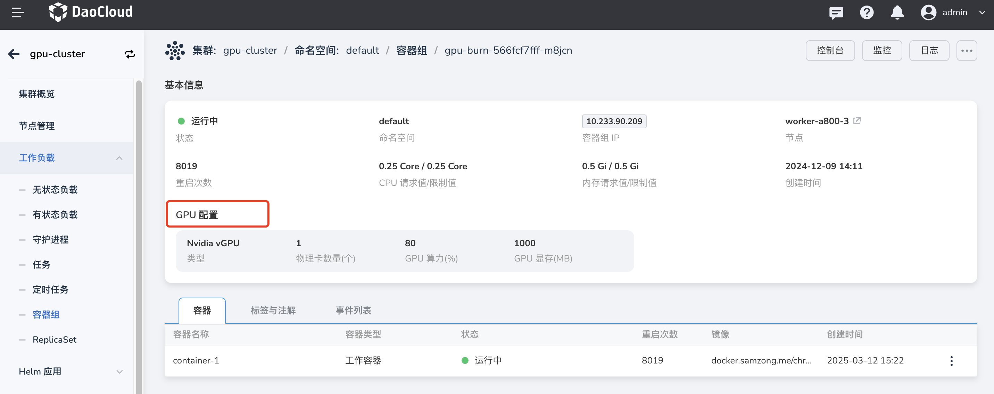Open the notifications bell

897,13
